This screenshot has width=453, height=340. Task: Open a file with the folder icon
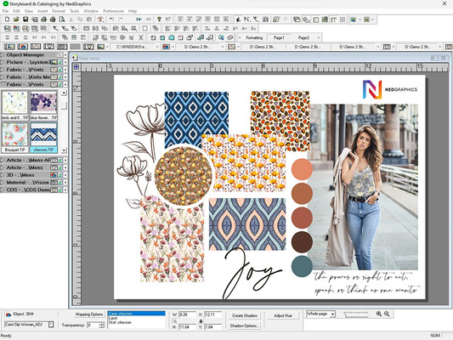[16, 20]
